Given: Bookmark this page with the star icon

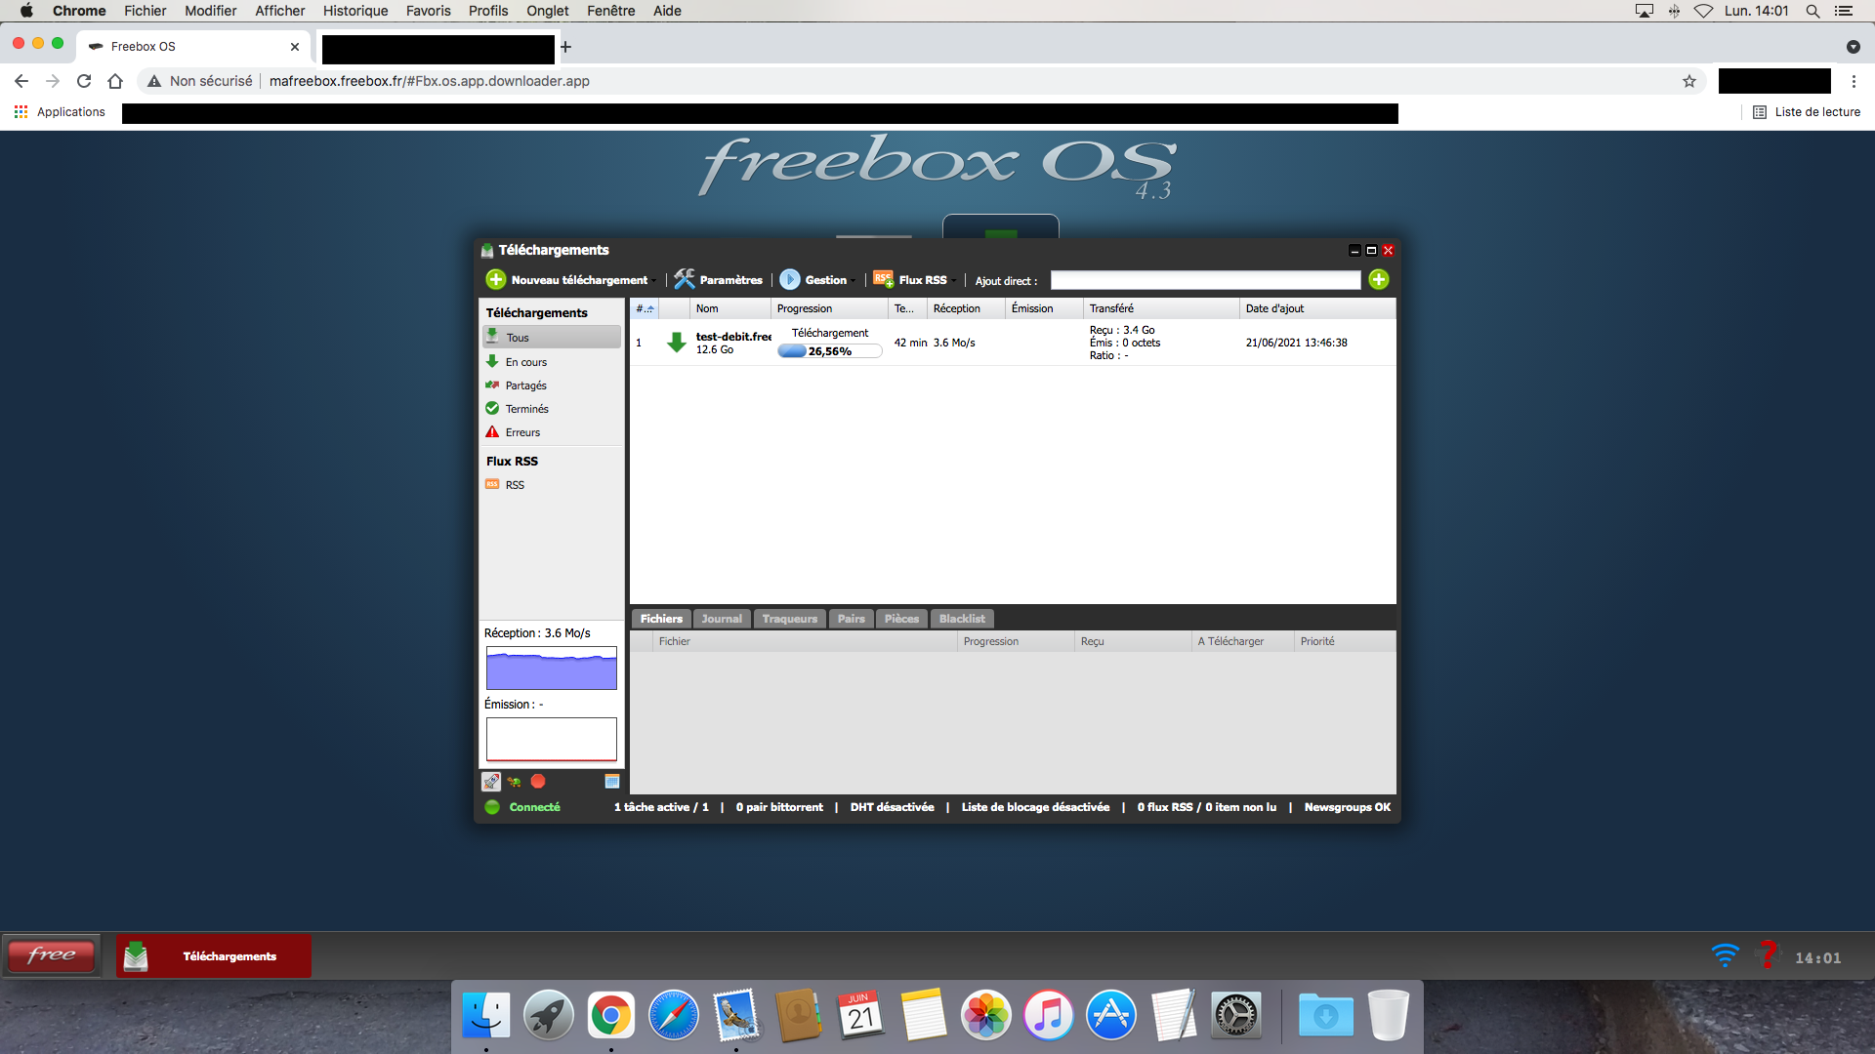Looking at the screenshot, I should (x=1689, y=81).
